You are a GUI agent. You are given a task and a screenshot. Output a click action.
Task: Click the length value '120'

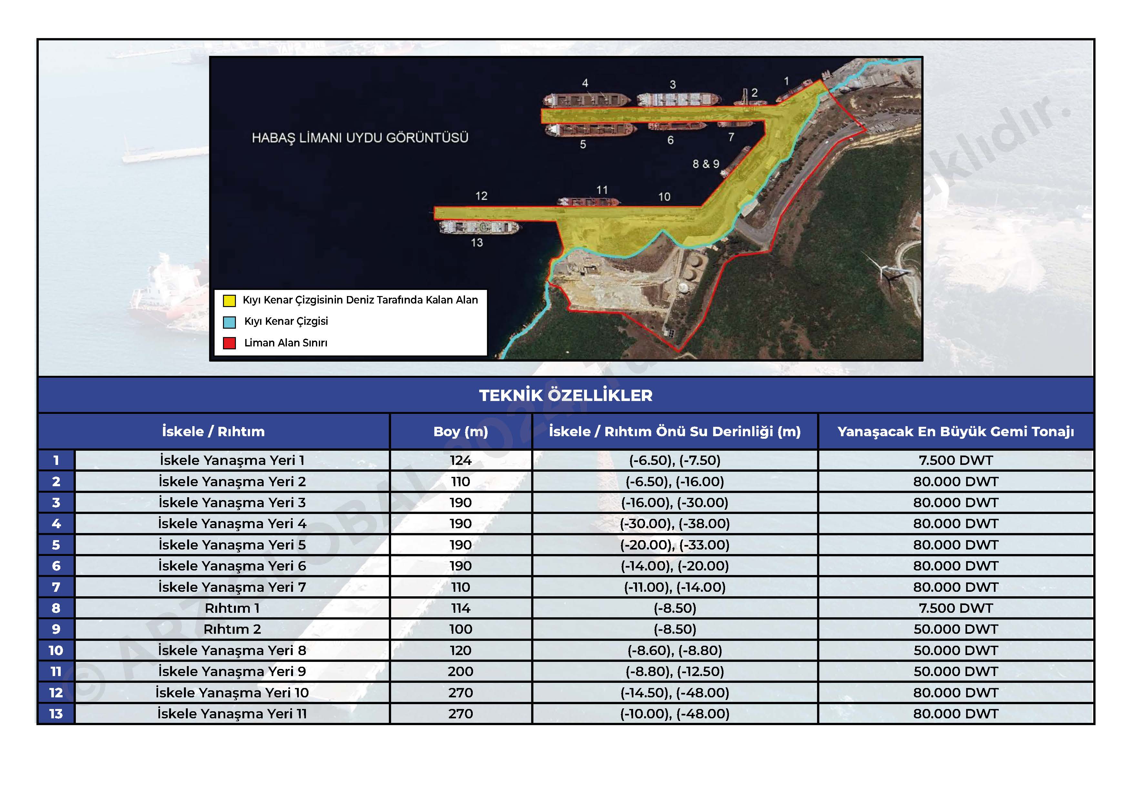[x=460, y=651]
